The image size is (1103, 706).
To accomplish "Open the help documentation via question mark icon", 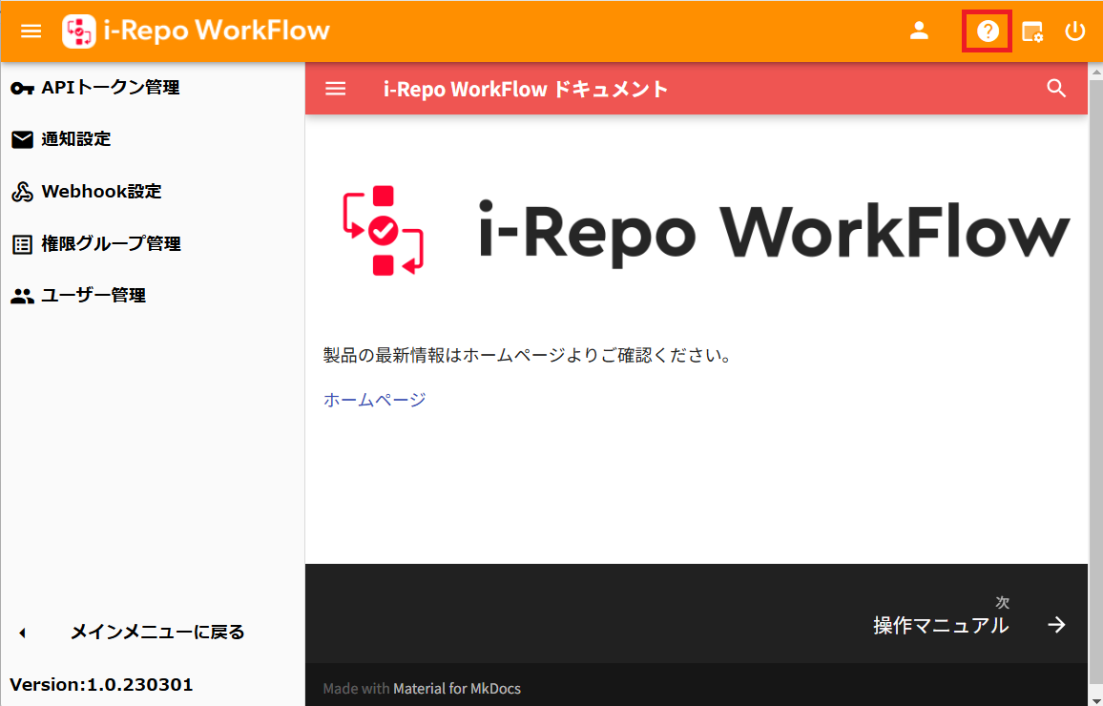I will click(987, 30).
